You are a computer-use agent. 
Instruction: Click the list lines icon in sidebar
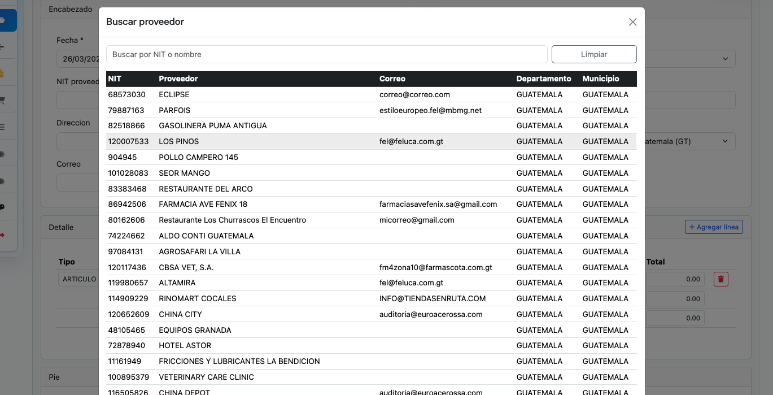[2, 127]
